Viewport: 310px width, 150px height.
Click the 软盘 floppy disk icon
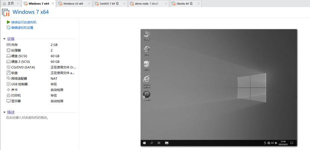(9, 73)
